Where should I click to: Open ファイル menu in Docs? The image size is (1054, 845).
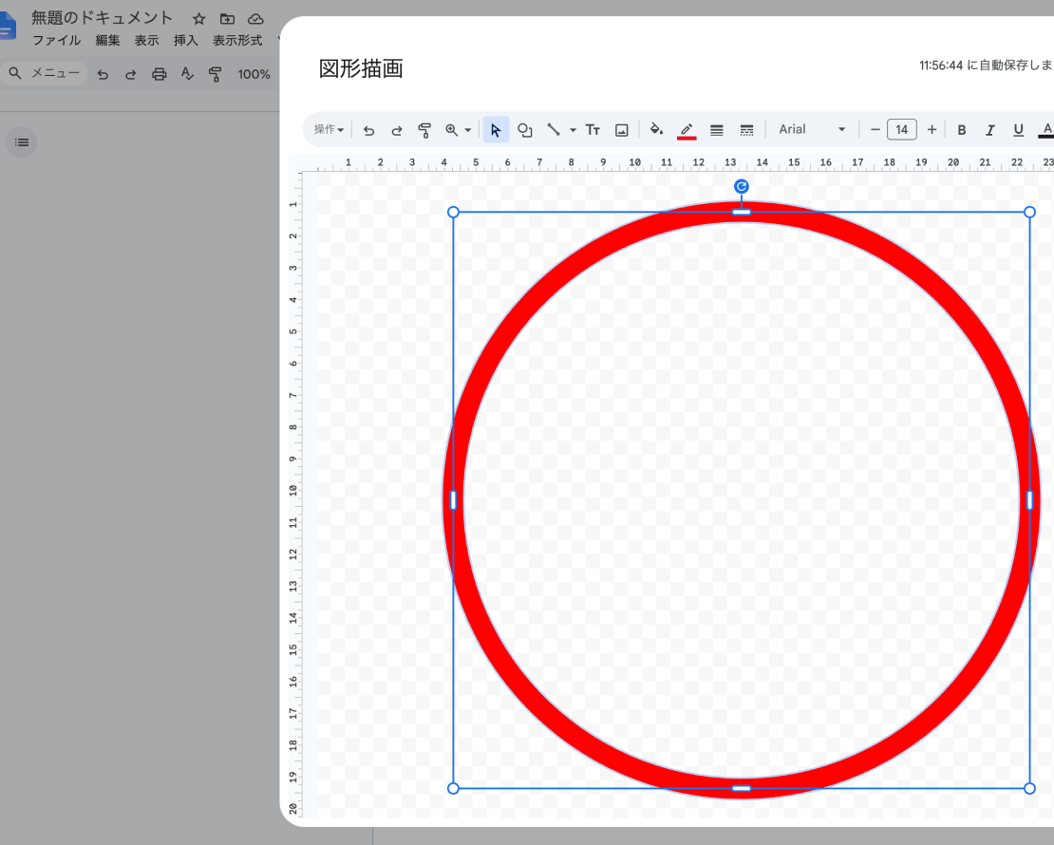point(56,40)
